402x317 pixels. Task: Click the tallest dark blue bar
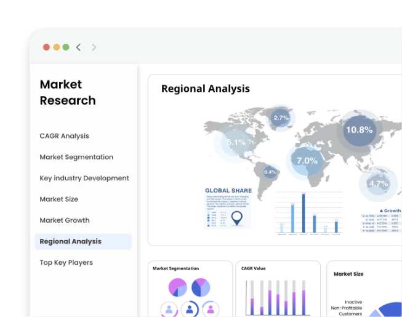coord(304,213)
